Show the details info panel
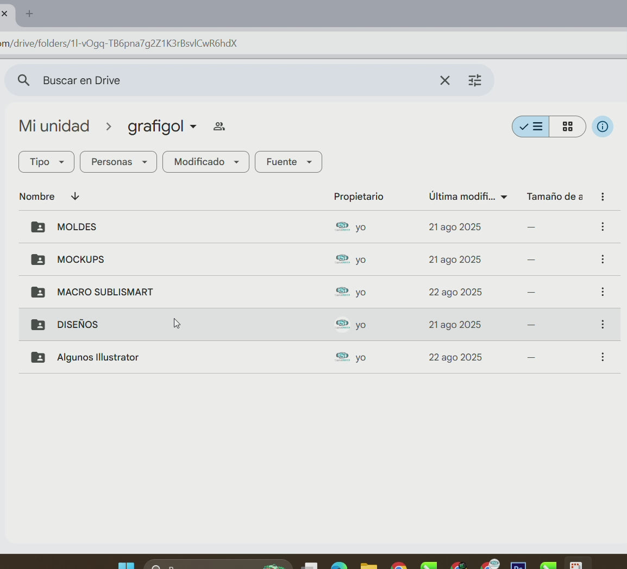 [x=602, y=127]
